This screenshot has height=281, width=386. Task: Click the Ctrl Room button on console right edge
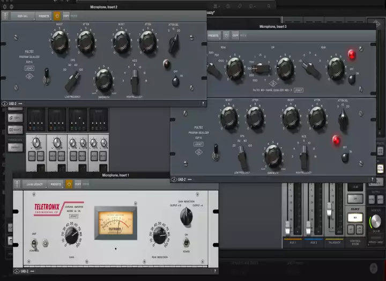(x=380, y=169)
